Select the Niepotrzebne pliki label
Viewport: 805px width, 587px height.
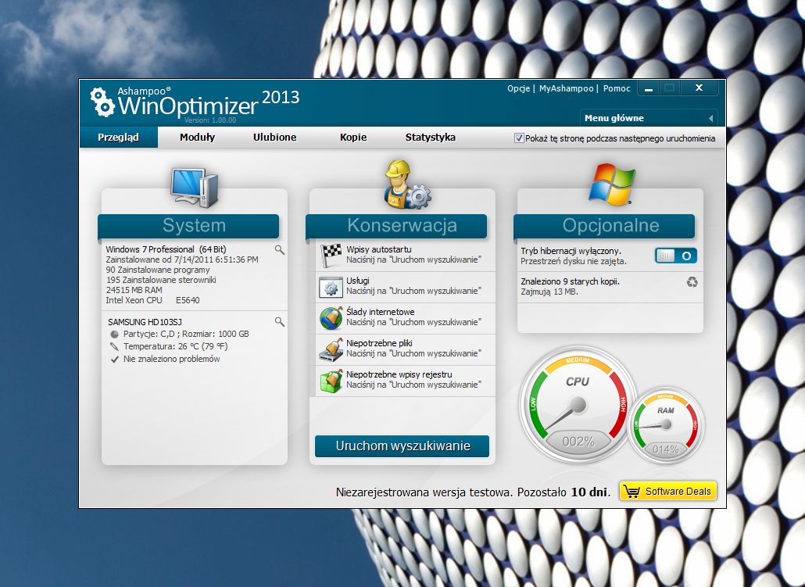(379, 344)
